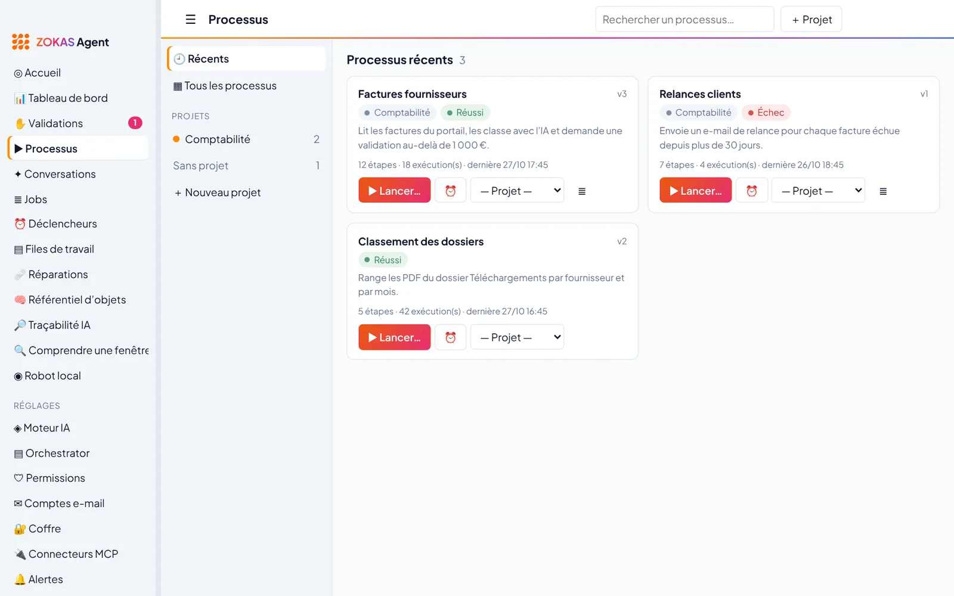The image size is (954, 596).
Task: Open Orchestrator settings
Action: (x=78, y=454)
